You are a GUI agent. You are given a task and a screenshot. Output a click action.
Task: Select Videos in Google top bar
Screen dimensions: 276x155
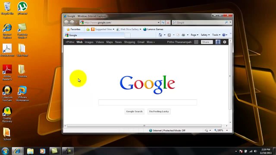pos(100,42)
